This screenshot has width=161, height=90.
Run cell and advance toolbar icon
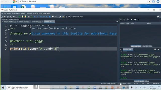25,16
